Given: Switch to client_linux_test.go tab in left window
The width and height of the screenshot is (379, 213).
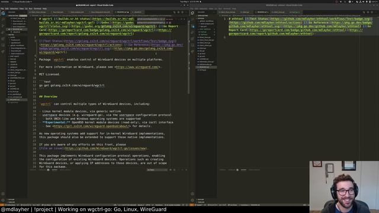Looking at the screenshot, I should 38,12.
